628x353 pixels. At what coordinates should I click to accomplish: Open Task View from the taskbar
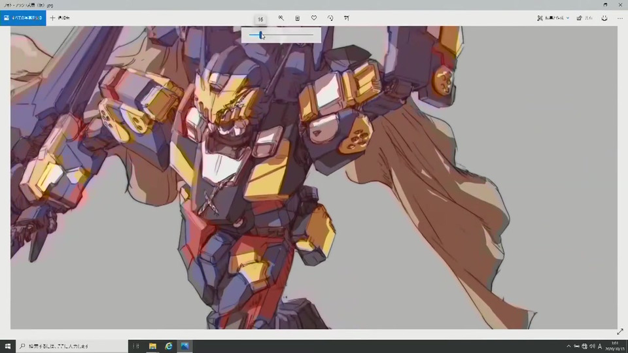pos(136,346)
